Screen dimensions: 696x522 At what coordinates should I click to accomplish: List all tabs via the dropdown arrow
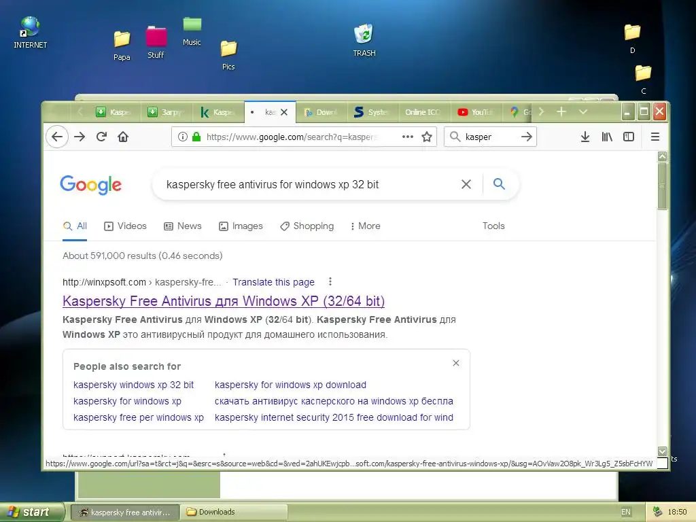pyautogui.click(x=583, y=112)
